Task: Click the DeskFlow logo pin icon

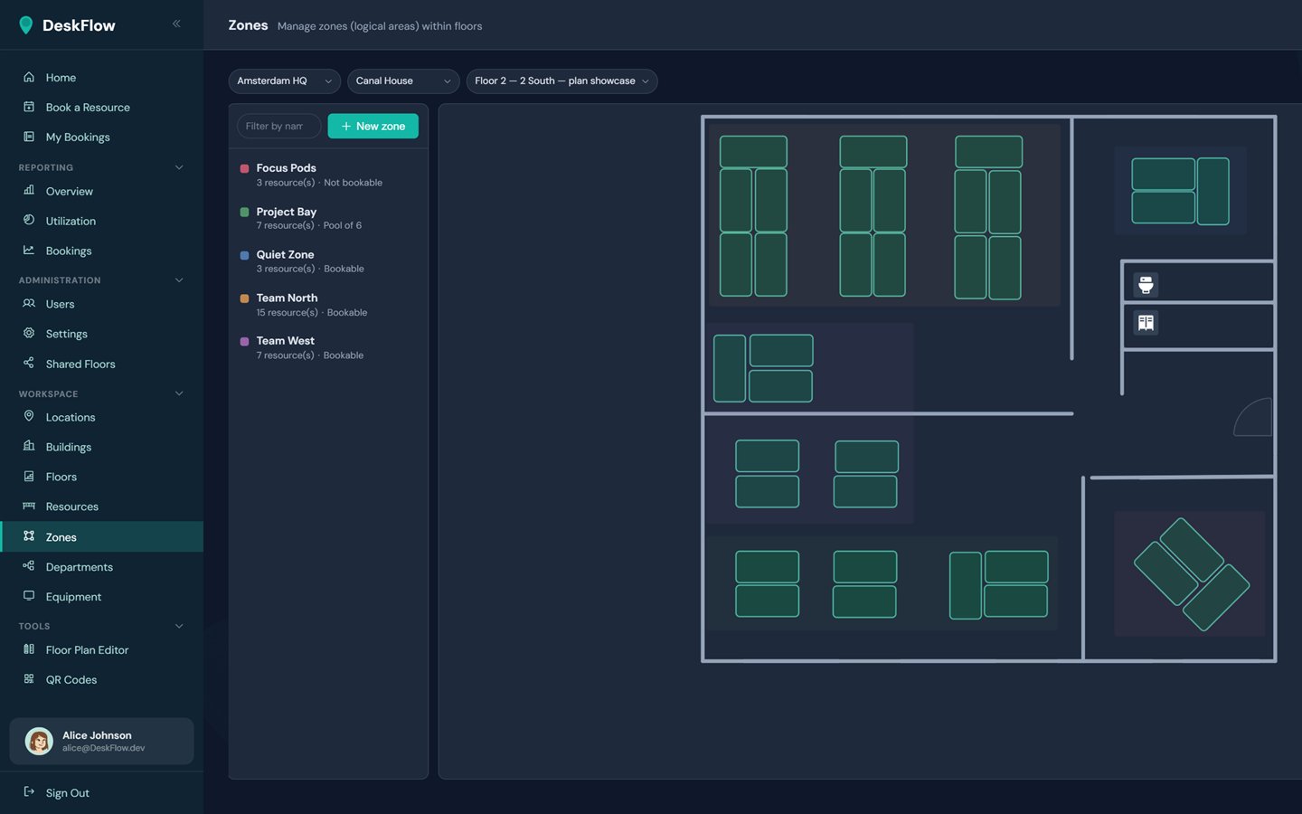Action: pos(26,25)
